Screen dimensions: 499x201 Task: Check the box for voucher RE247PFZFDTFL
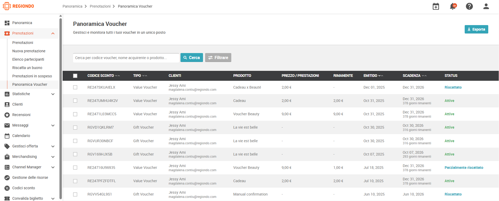pyautogui.click(x=75, y=181)
